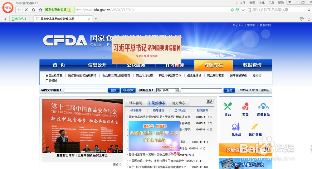This screenshot has height=169, width=312.
Task: Click the tab list window icon at right
Action: tap(302, 19)
